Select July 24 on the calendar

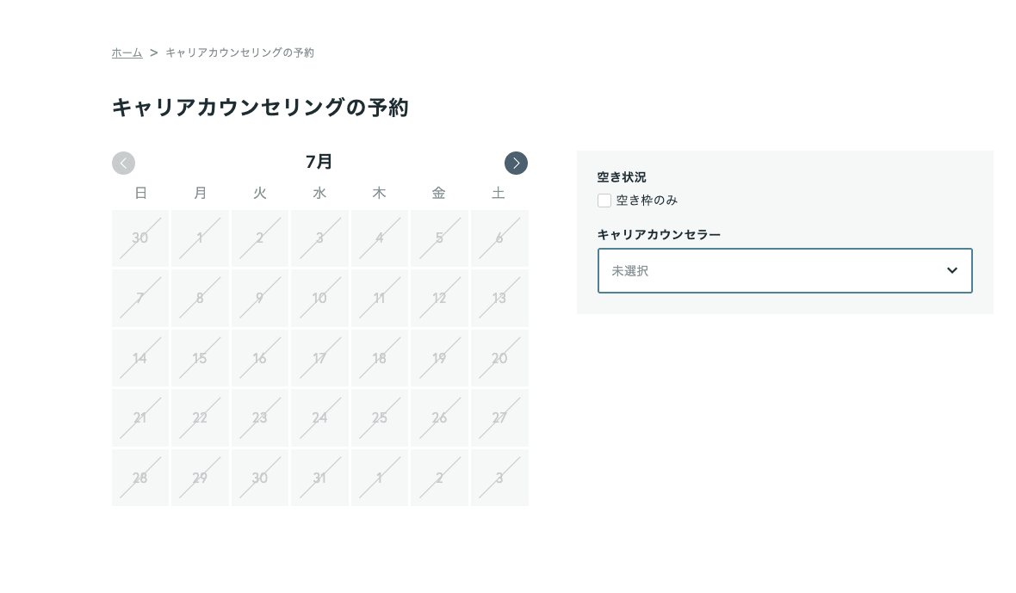tap(319, 417)
